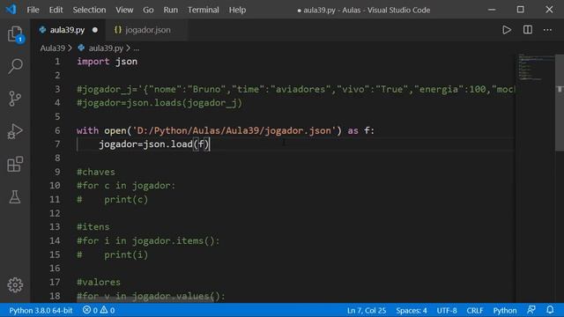This screenshot has width=564, height=317.
Task: Open the Terminal menu
Action: tap(204, 10)
